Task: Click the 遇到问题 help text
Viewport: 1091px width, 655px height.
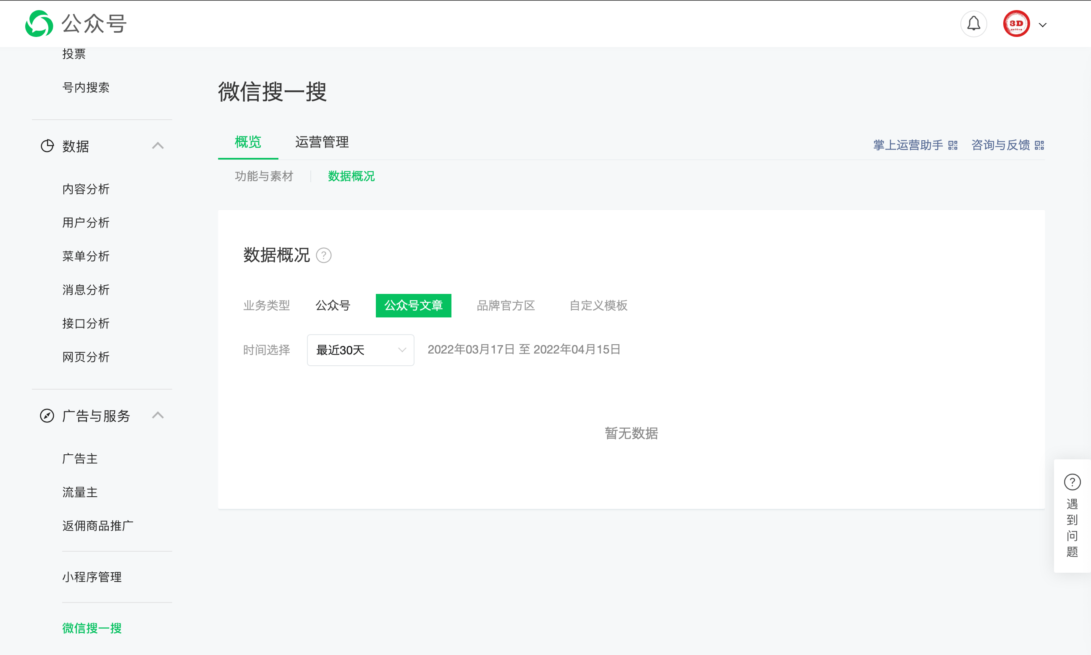Action: pyautogui.click(x=1073, y=528)
